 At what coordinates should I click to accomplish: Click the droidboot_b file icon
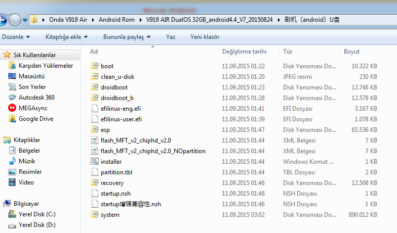click(x=94, y=98)
